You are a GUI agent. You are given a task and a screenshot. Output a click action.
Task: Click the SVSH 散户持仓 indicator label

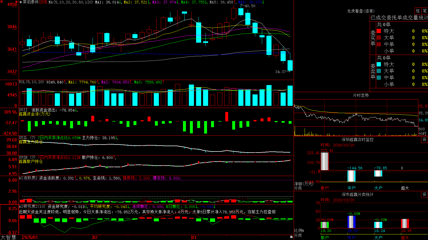pyautogui.click(x=67, y=158)
